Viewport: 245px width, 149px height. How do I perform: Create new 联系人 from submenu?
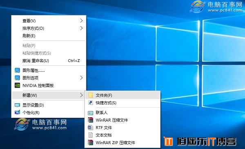pos(122,112)
